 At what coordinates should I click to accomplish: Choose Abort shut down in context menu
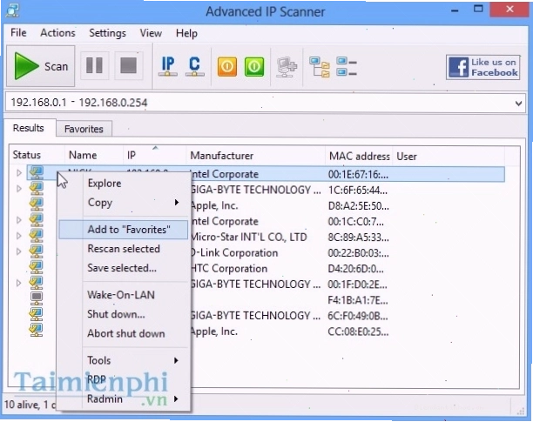click(123, 333)
